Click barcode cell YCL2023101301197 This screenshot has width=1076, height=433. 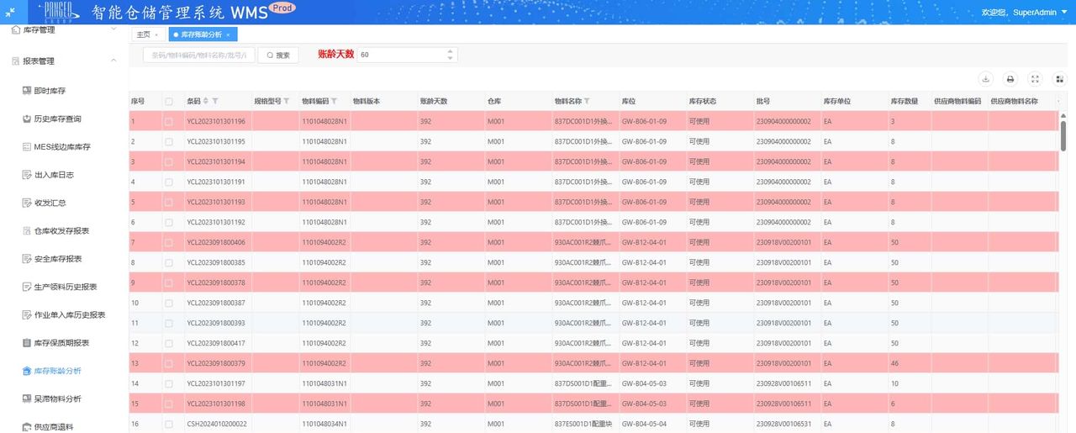[216, 383]
